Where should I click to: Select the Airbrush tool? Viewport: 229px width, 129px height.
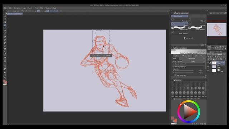pos(5,46)
